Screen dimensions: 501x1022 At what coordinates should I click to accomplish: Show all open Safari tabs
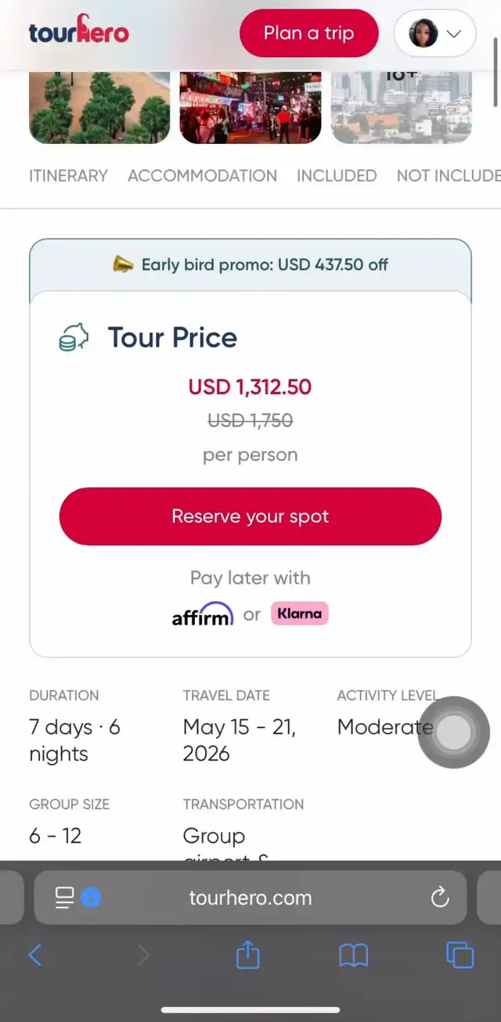click(460, 955)
